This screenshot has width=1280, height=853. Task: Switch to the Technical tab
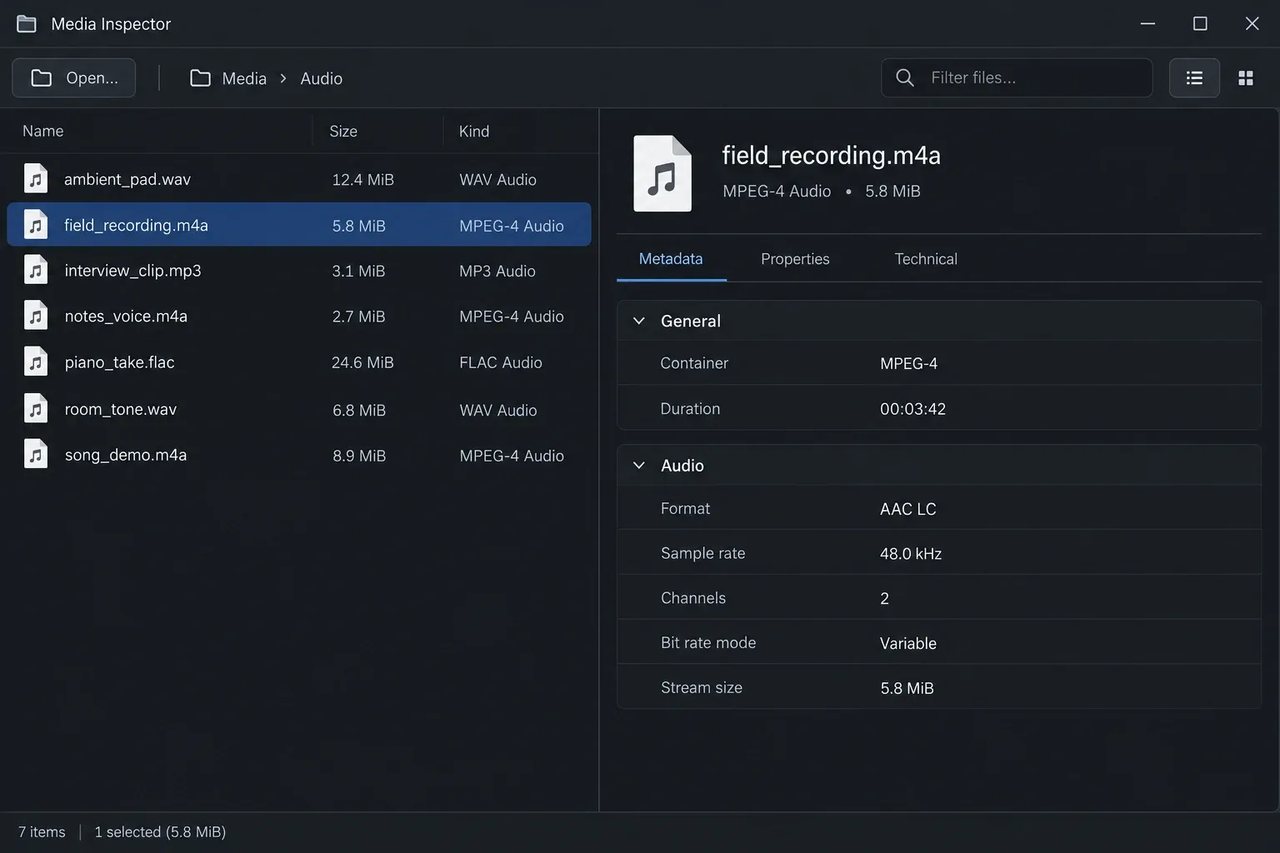(926, 259)
